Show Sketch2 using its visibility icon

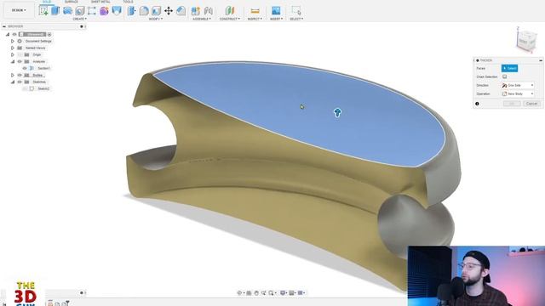coord(25,88)
